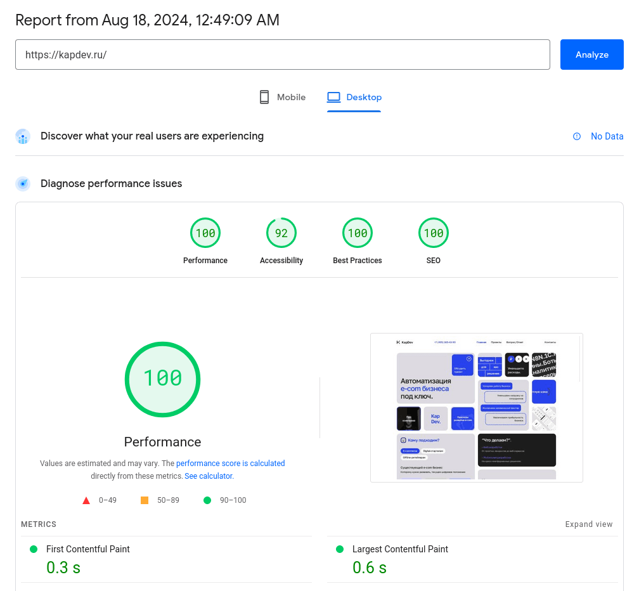Jump to Performance score gauge 100
This screenshot has height=591, width=639.
click(205, 233)
